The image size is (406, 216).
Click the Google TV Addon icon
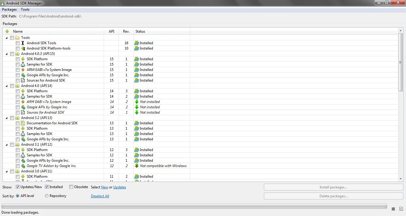(x=23, y=166)
